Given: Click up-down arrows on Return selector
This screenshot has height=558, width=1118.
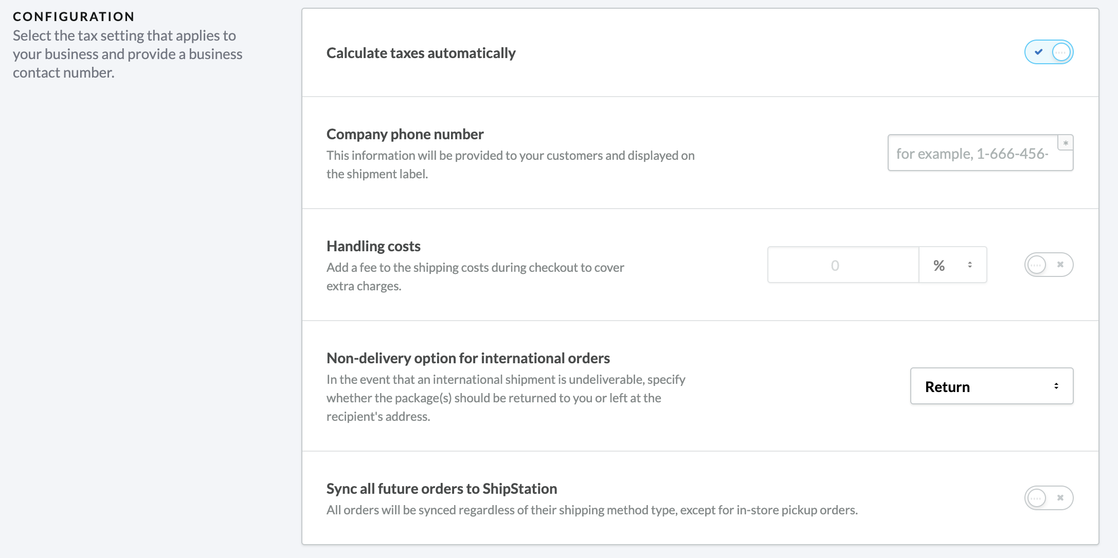Looking at the screenshot, I should tap(1056, 386).
